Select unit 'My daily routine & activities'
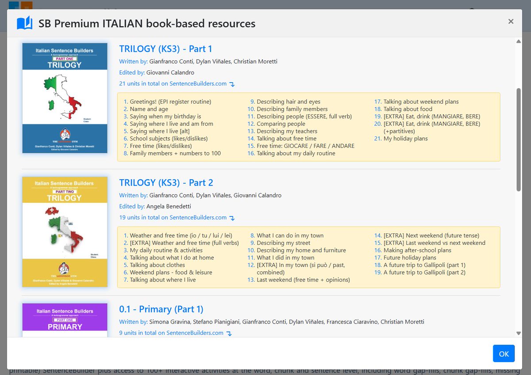 click(x=166, y=250)
